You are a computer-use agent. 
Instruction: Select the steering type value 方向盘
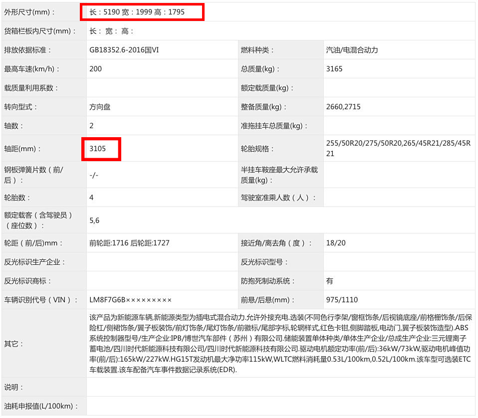click(x=100, y=107)
